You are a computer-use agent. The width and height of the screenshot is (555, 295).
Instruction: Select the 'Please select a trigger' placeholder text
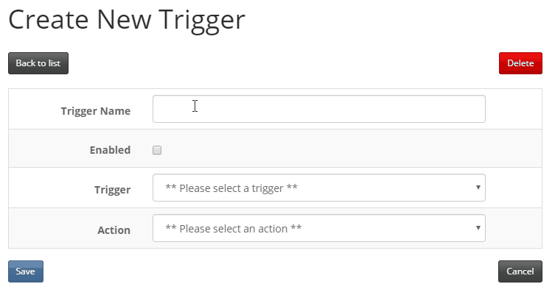(x=231, y=188)
